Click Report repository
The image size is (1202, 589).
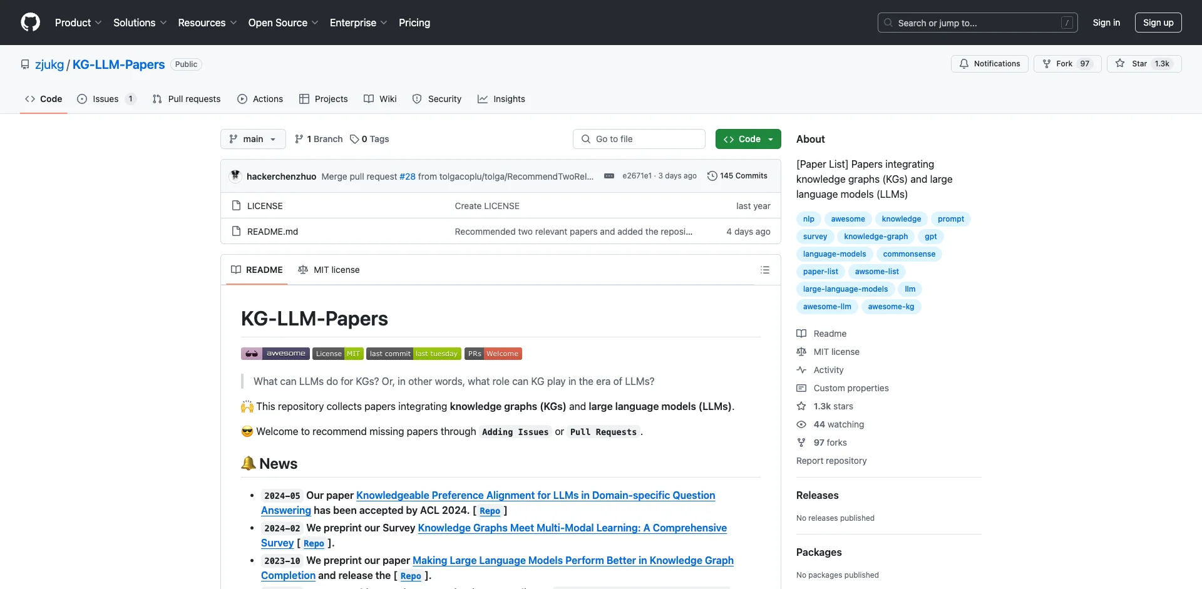pyautogui.click(x=831, y=461)
